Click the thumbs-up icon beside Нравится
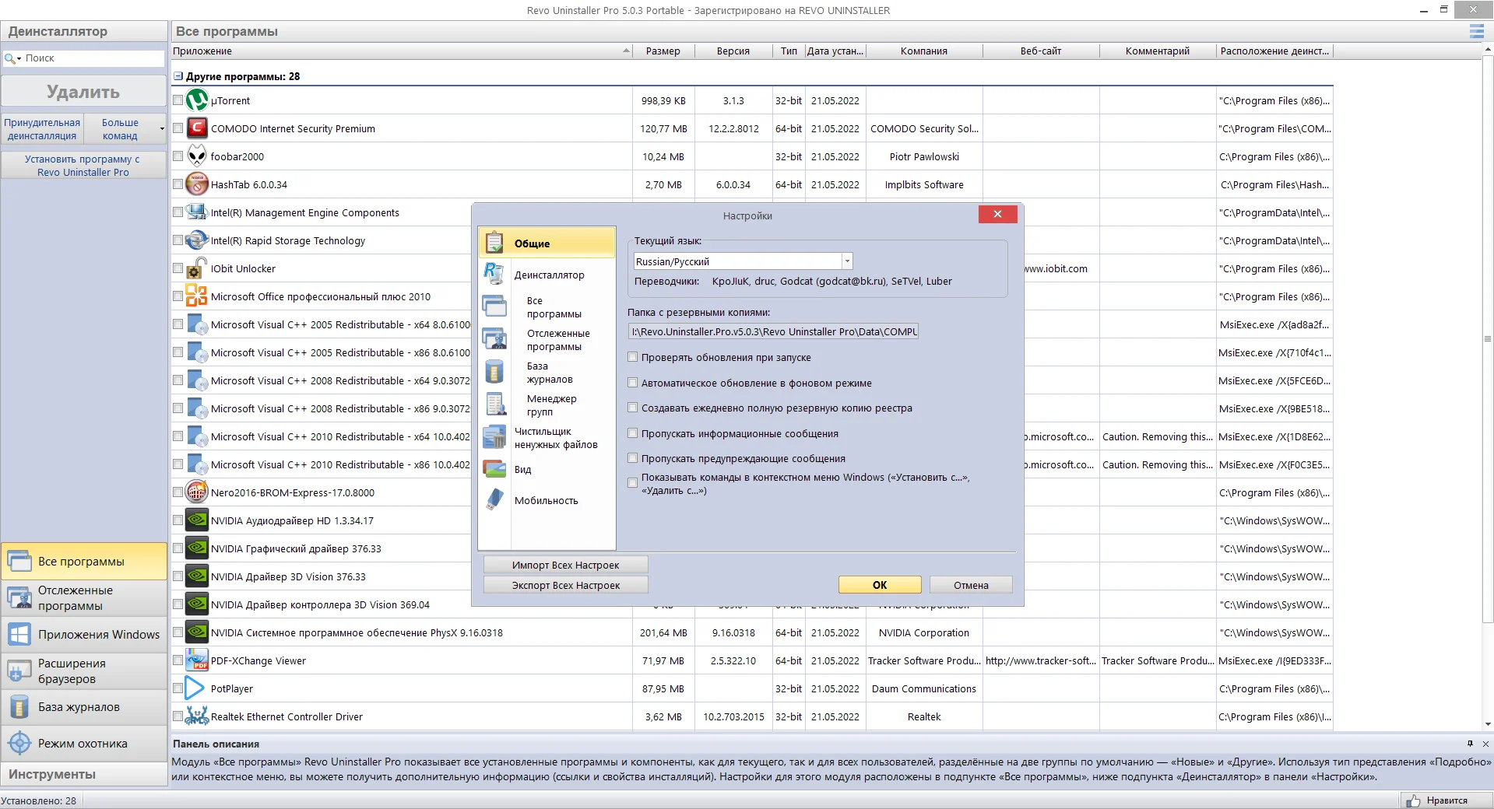The width and height of the screenshot is (1494, 809). (1413, 800)
